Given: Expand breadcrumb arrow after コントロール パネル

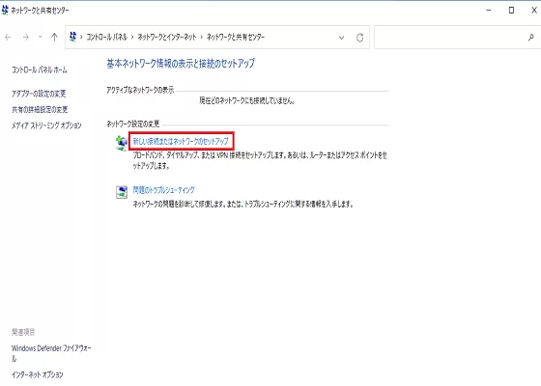Looking at the screenshot, I should tap(132, 37).
